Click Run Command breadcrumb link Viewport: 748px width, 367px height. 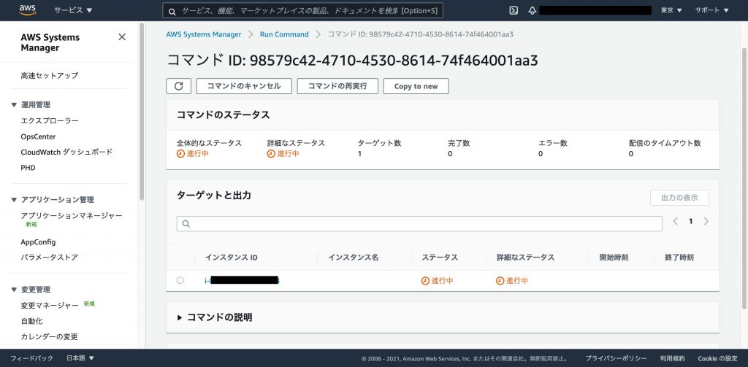point(284,34)
